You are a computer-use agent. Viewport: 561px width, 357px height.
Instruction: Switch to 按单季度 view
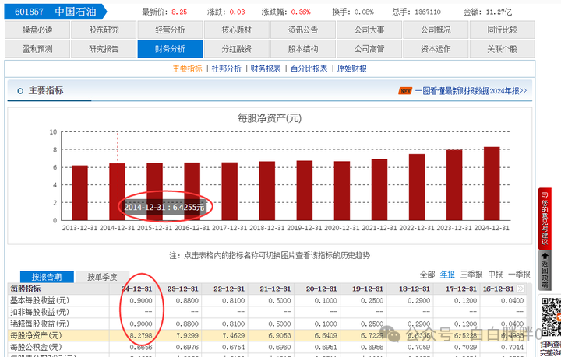[x=102, y=277]
